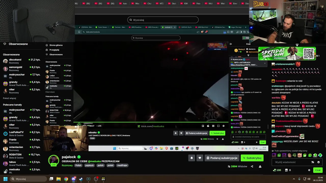This screenshot has width=326, height=183.
Task: Open Rozmowy category link under pajalock
Action: click(x=67, y=165)
